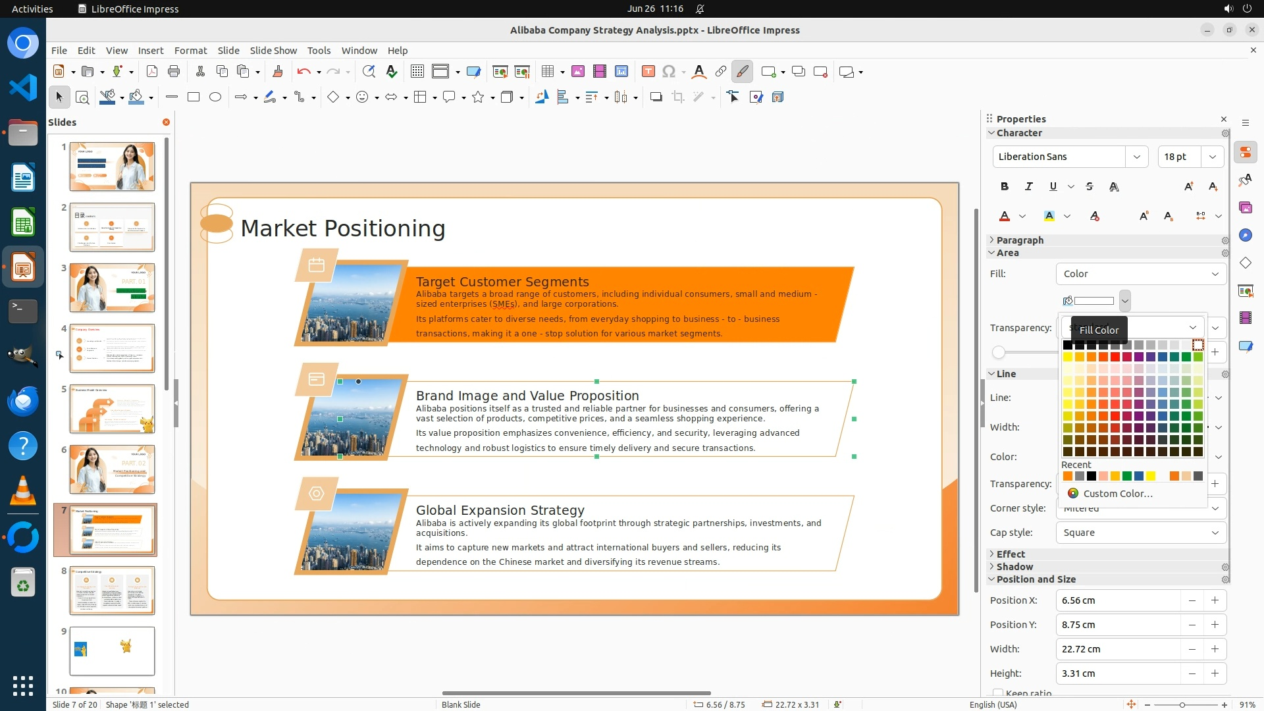Select the Ellipse drawing tool
Viewport: 1264px width, 711px height.
pos(215,97)
